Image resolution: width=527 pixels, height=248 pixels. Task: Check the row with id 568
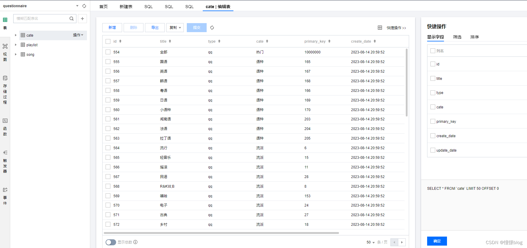tap(108, 186)
